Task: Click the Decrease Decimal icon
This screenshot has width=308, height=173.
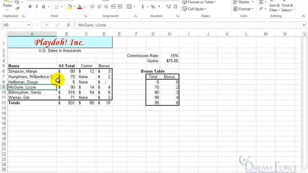Action: click(175, 7)
